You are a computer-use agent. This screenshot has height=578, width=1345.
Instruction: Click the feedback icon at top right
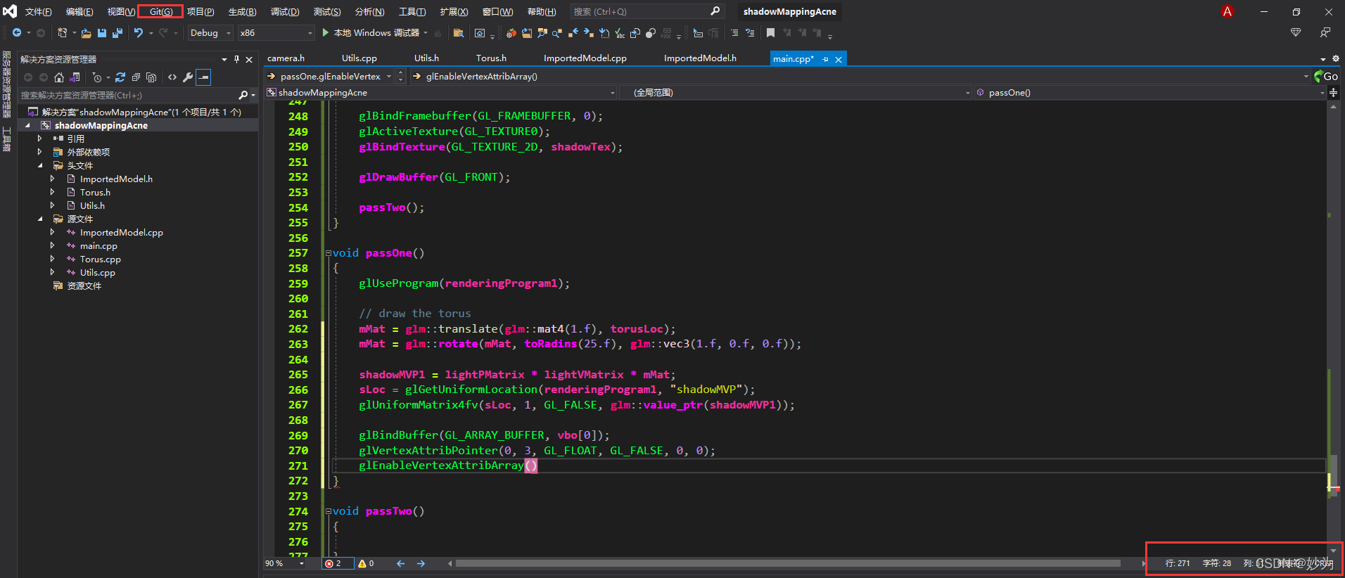click(1325, 33)
